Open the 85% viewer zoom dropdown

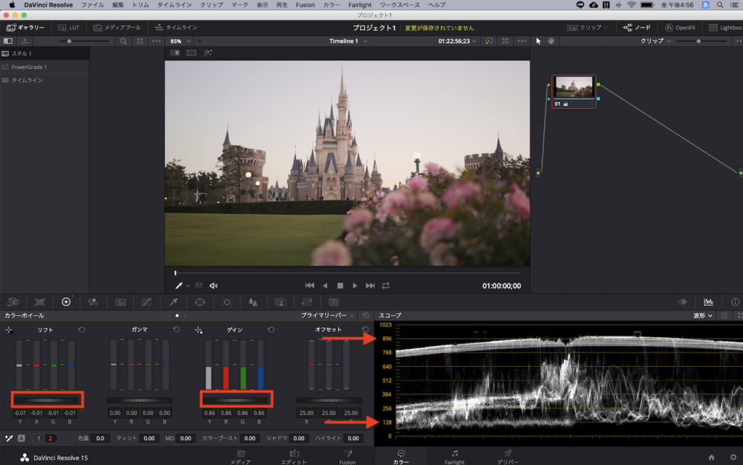pos(178,41)
